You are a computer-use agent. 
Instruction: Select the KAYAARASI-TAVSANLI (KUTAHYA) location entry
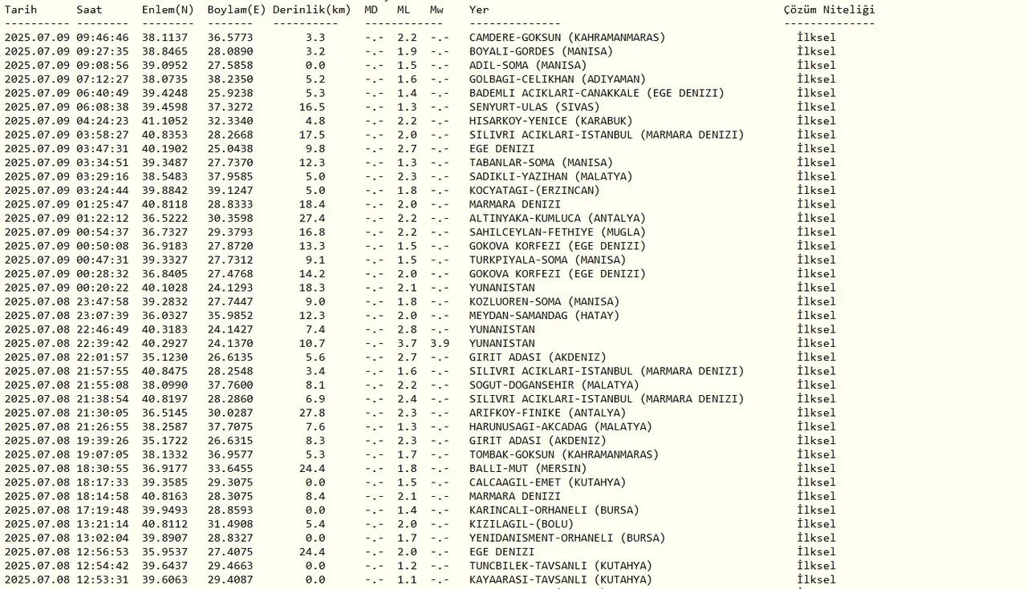(x=560, y=579)
